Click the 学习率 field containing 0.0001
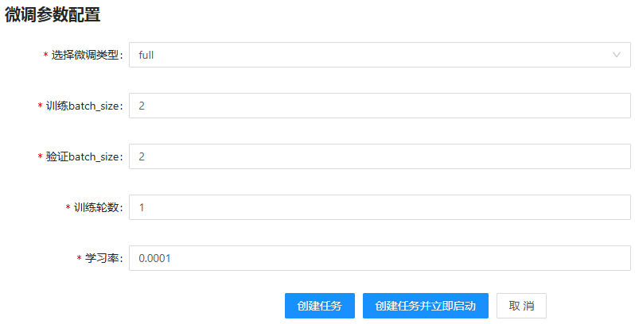The height and width of the screenshot is (324, 635). (x=379, y=258)
